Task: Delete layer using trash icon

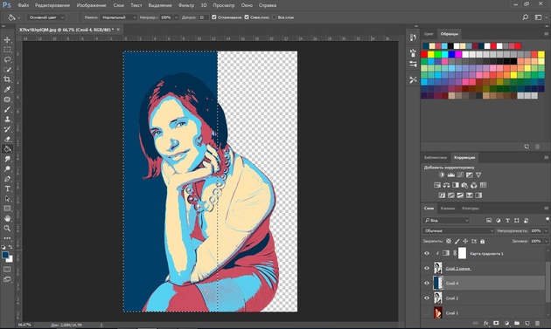Action: point(537,323)
